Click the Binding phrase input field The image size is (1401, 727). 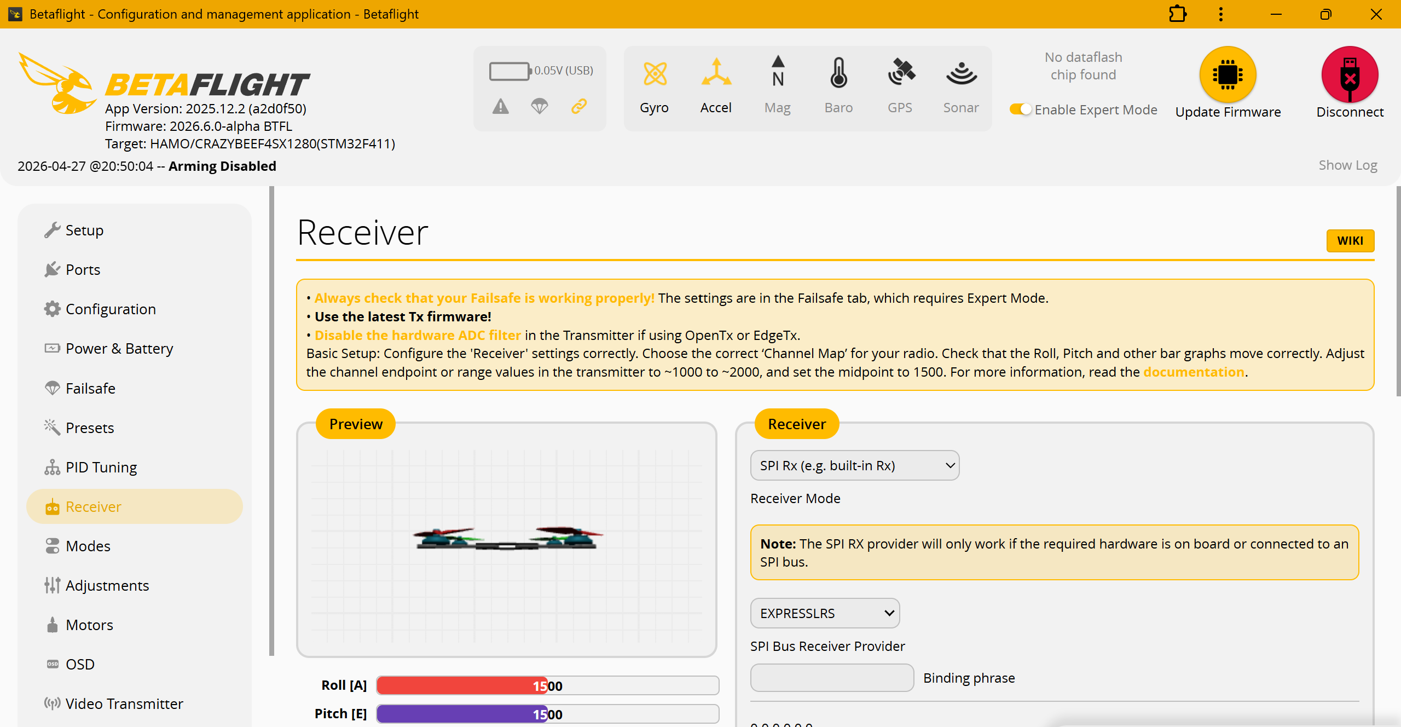coord(832,678)
